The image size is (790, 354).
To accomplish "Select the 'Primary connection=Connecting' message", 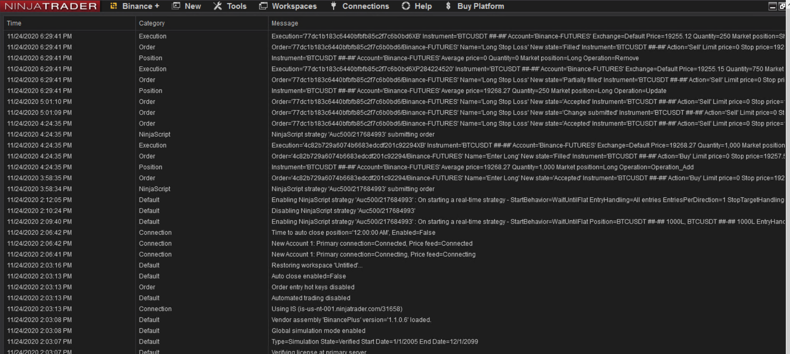I will [x=373, y=254].
